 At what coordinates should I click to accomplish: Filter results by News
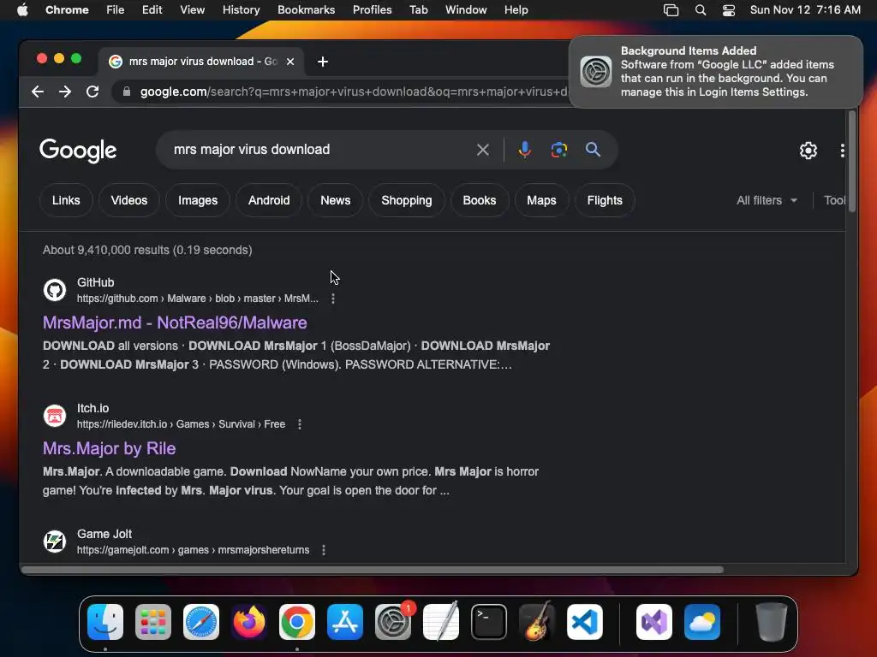tap(336, 200)
